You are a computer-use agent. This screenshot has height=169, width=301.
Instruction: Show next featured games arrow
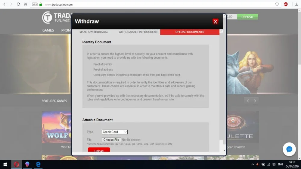[x=255, y=101]
